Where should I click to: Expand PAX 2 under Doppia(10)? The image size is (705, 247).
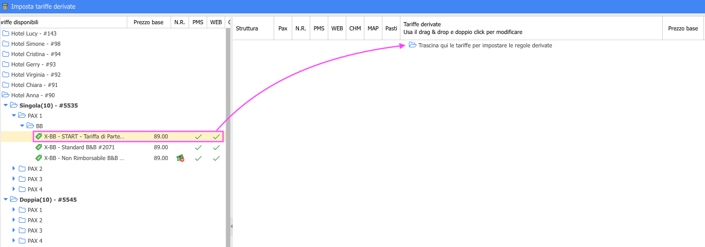14,220
